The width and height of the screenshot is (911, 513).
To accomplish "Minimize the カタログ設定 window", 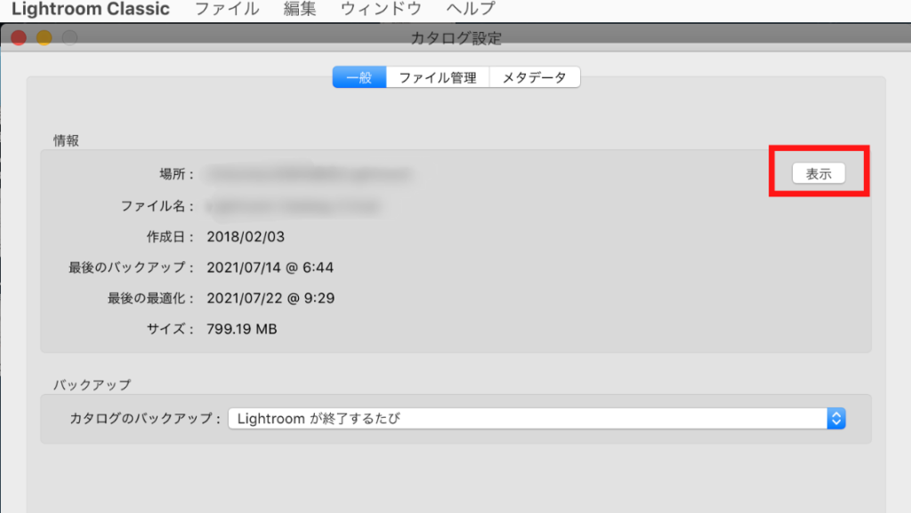I will 44,37.
